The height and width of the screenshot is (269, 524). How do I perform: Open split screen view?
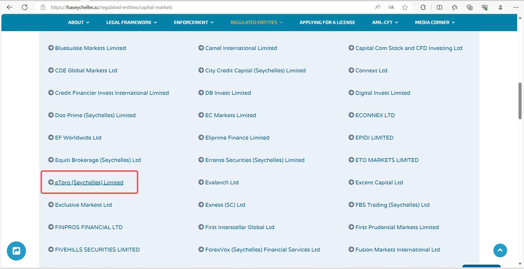pyautogui.click(x=439, y=7)
